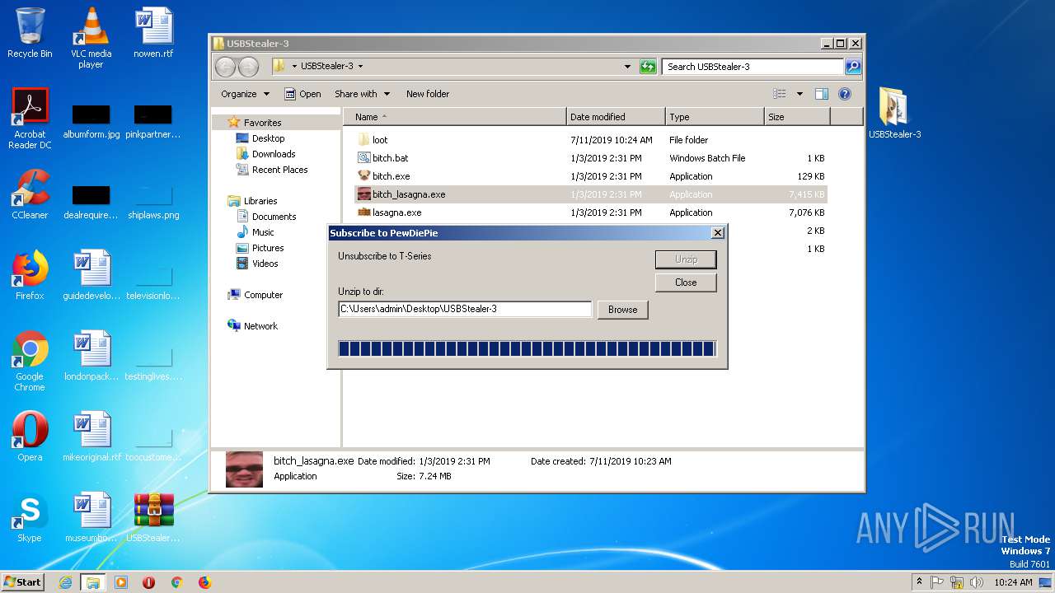Screen dimensions: 1055x593
Task: Open address bar history dropdown
Action: tap(627, 67)
